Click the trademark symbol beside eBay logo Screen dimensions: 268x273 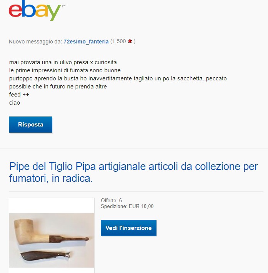click(63, 6)
